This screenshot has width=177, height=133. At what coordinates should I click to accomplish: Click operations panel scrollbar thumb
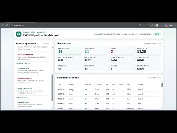tap(52, 88)
